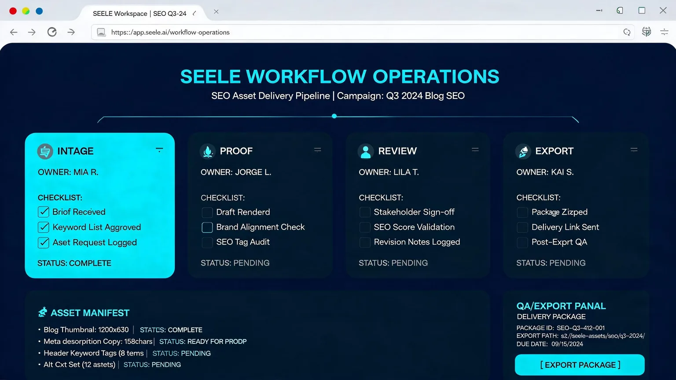Click OWNER: KAI S. text

pyautogui.click(x=545, y=172)
